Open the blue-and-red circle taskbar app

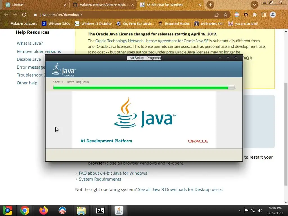tap(62, 210)
